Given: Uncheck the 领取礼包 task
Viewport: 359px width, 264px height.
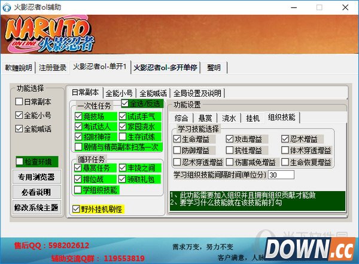Looking at the screenshot, I should click(122, 179).
